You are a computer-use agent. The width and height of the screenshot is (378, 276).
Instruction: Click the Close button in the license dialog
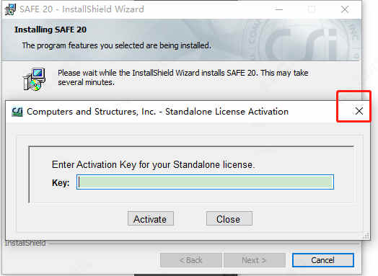point(229,218)
